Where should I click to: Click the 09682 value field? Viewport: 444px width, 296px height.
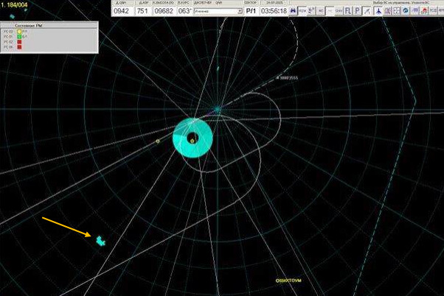coord(162,12)
